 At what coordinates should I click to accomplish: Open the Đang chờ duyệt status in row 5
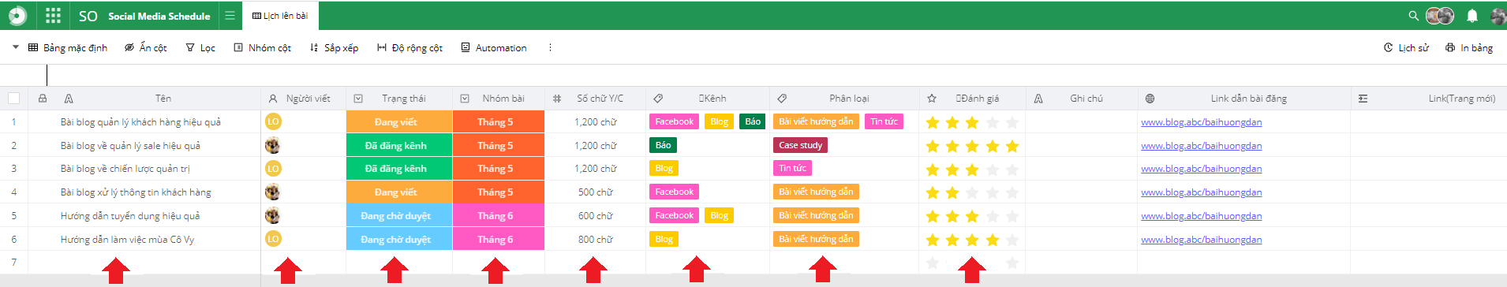(x=399, y=216)
